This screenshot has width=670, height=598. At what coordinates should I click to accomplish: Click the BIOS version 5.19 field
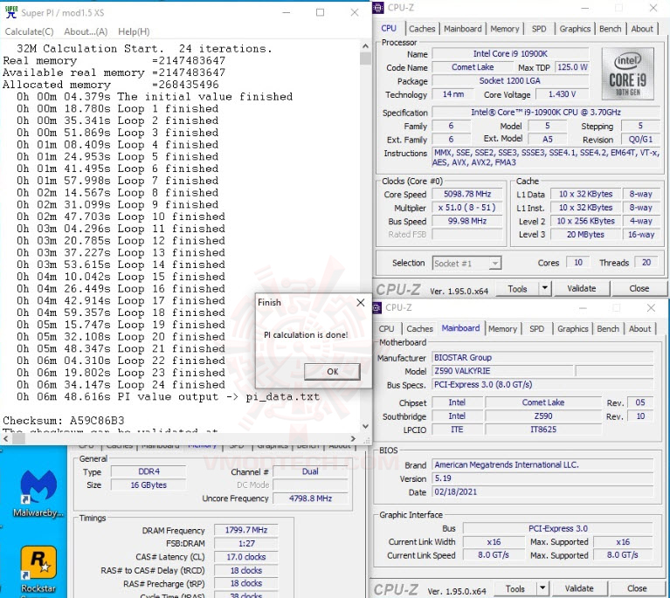(x=542, y=478)
